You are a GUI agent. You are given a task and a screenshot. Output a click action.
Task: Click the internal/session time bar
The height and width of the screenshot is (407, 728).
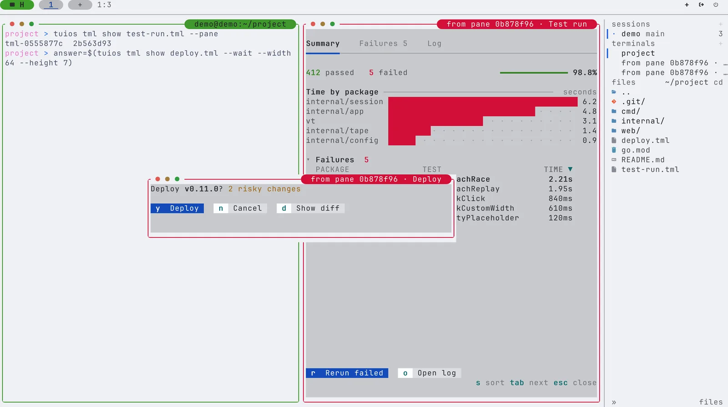(483, 102)
